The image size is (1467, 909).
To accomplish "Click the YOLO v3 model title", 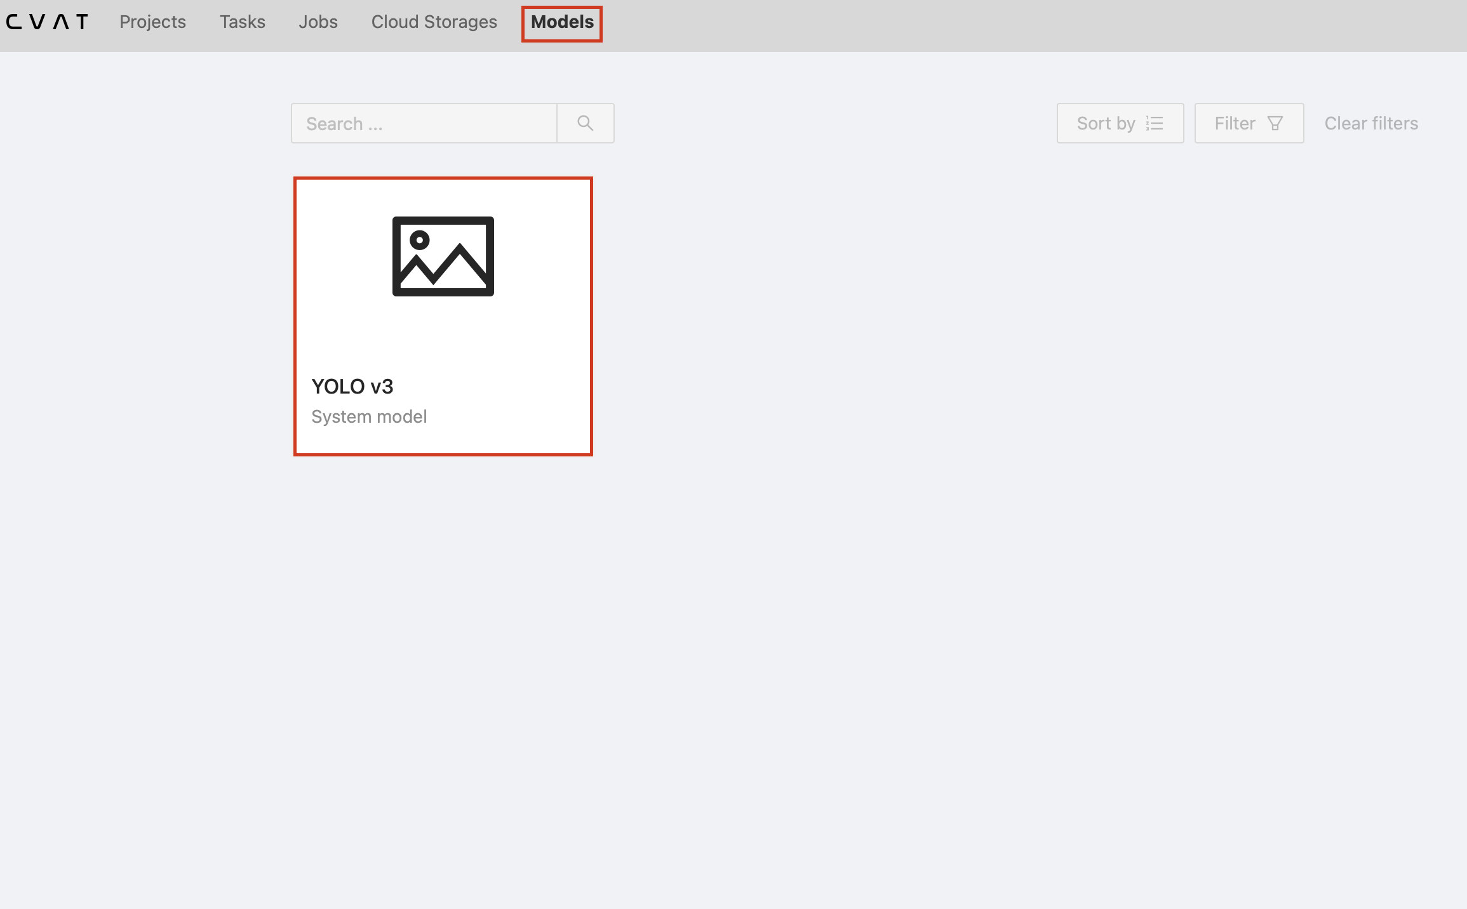I will click(x=352, y=387).
